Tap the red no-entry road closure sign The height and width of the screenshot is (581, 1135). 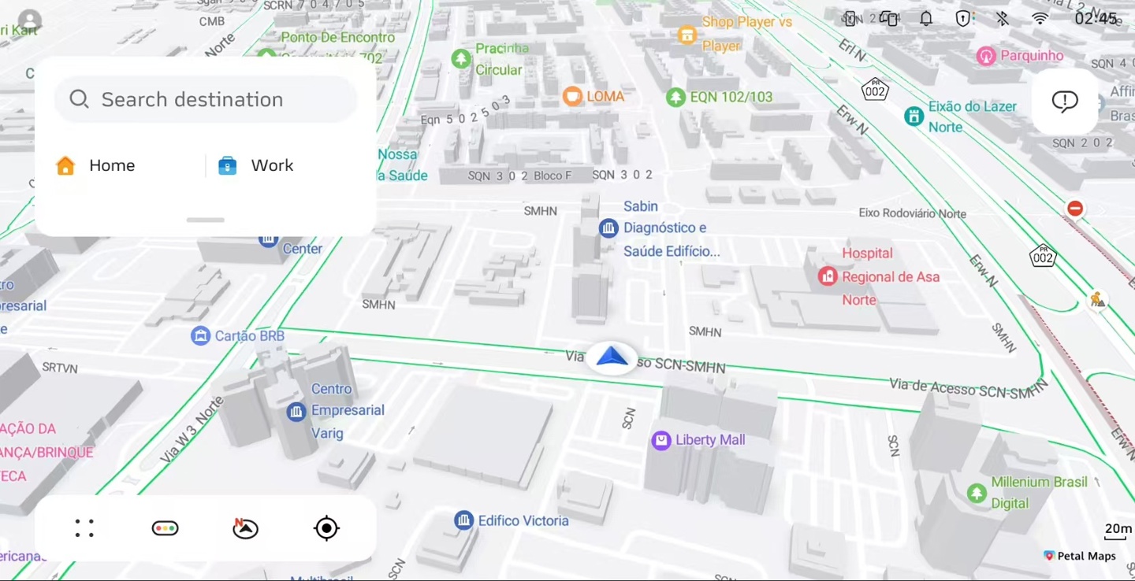click(x=1075, y=209)
